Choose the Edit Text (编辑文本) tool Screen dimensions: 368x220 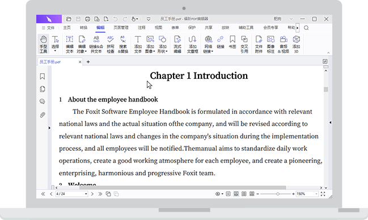click(70, 44)
